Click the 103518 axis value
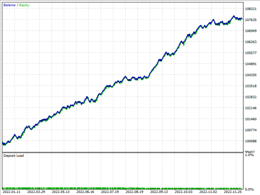260x195 pixels. click(x=251, y=86)
